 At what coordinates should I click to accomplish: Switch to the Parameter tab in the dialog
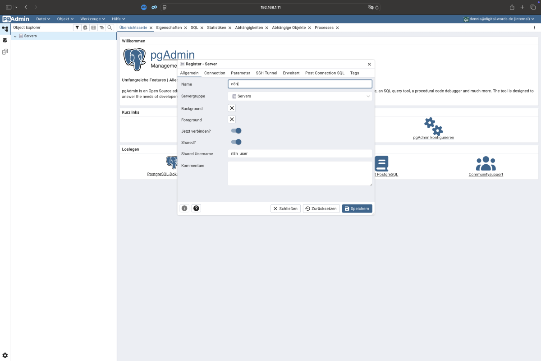240,73
